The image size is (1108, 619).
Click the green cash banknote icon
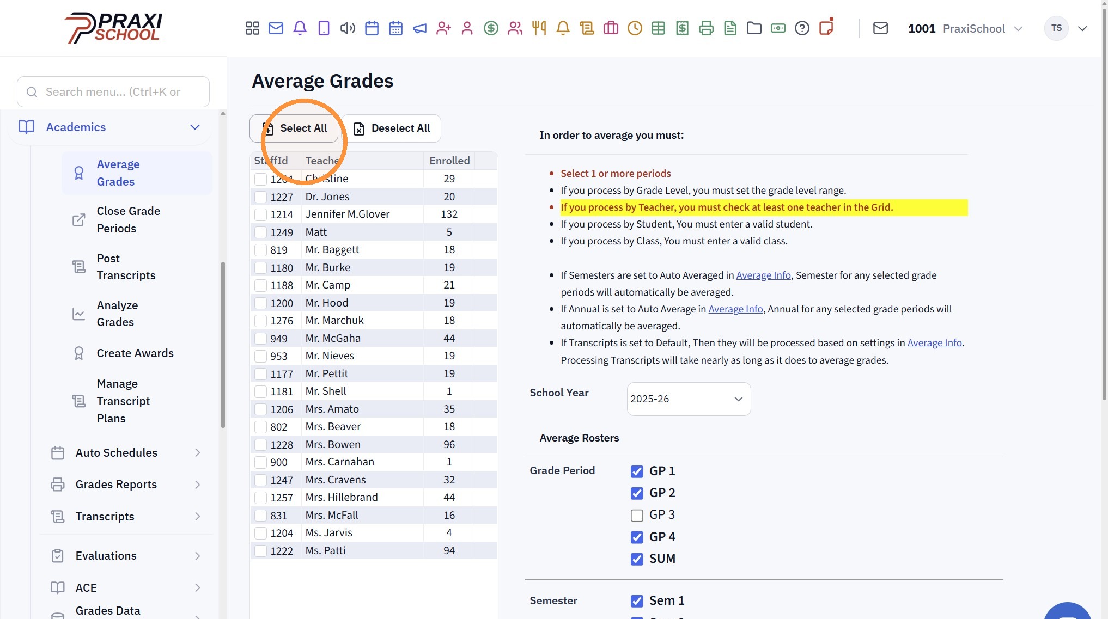tap(778, 28)
